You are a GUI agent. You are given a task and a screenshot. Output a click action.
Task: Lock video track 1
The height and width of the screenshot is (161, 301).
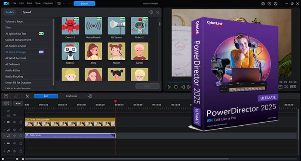coord(21,122)
